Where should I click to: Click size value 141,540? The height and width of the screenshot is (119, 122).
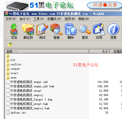click(x=103, y=82)
